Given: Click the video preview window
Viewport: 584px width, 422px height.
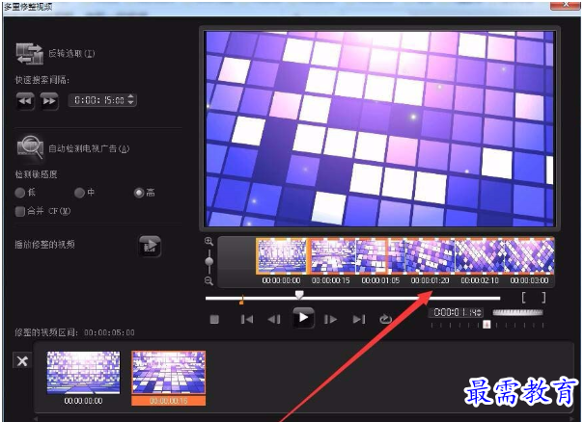Looking at the screenshot, I should [x=380, y=129].
